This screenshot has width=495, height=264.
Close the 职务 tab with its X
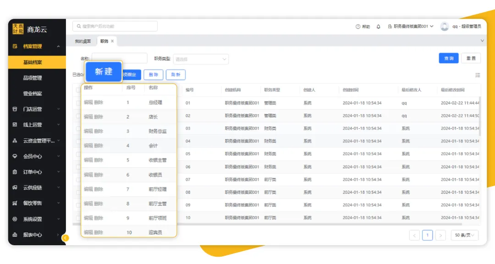tap(112, 41)
